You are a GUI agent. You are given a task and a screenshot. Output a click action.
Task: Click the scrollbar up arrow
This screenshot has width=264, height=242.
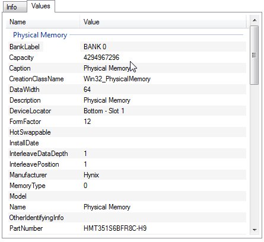(255, 20)
